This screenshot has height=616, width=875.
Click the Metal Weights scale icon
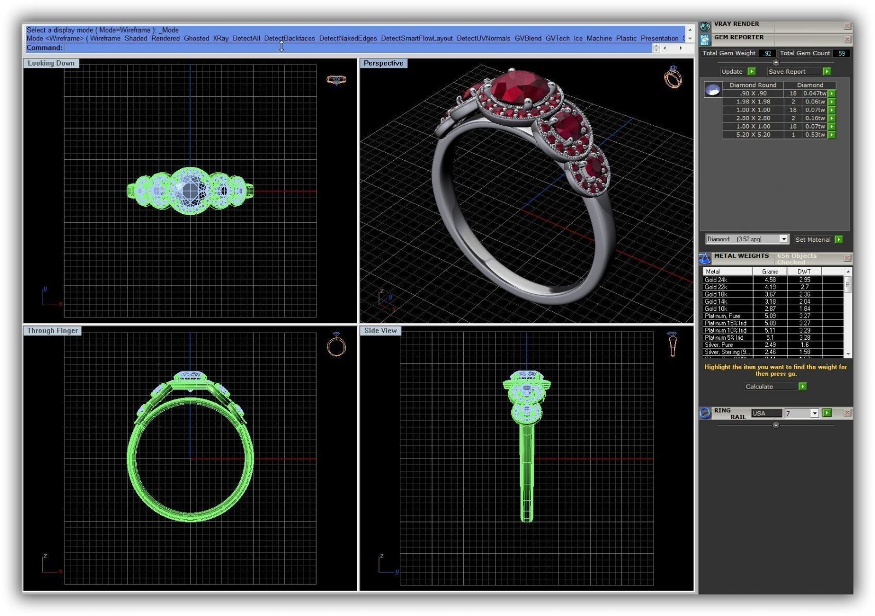click(x=705, y=258)
